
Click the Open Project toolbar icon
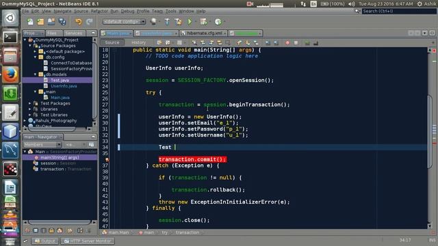pos(51,21)
